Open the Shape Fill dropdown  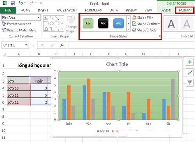143,18
